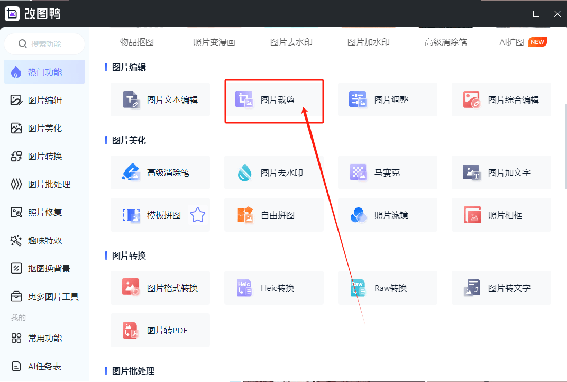The width and height of the screenshot is (567, 382).
Task: Toggle the favorite star on 模板拼图
Action: (198, 215)
